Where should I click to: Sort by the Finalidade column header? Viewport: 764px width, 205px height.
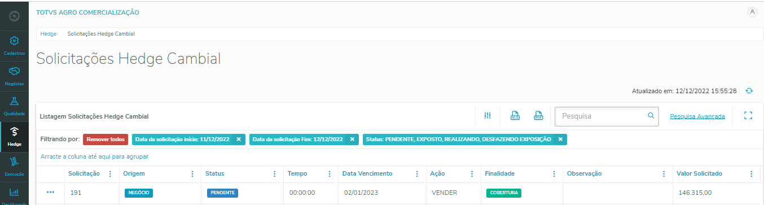pos(500,174)
